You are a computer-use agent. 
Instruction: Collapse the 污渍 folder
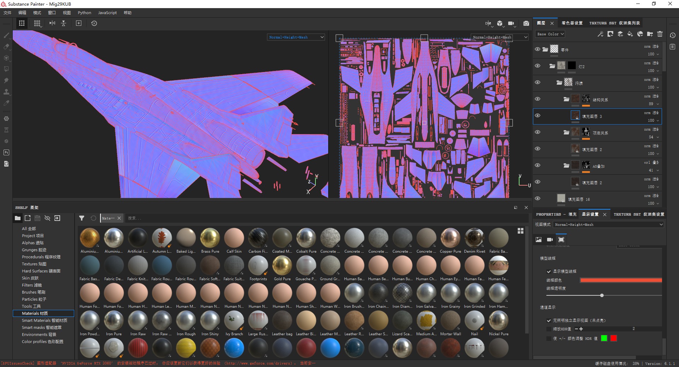(x=559, y=83)
